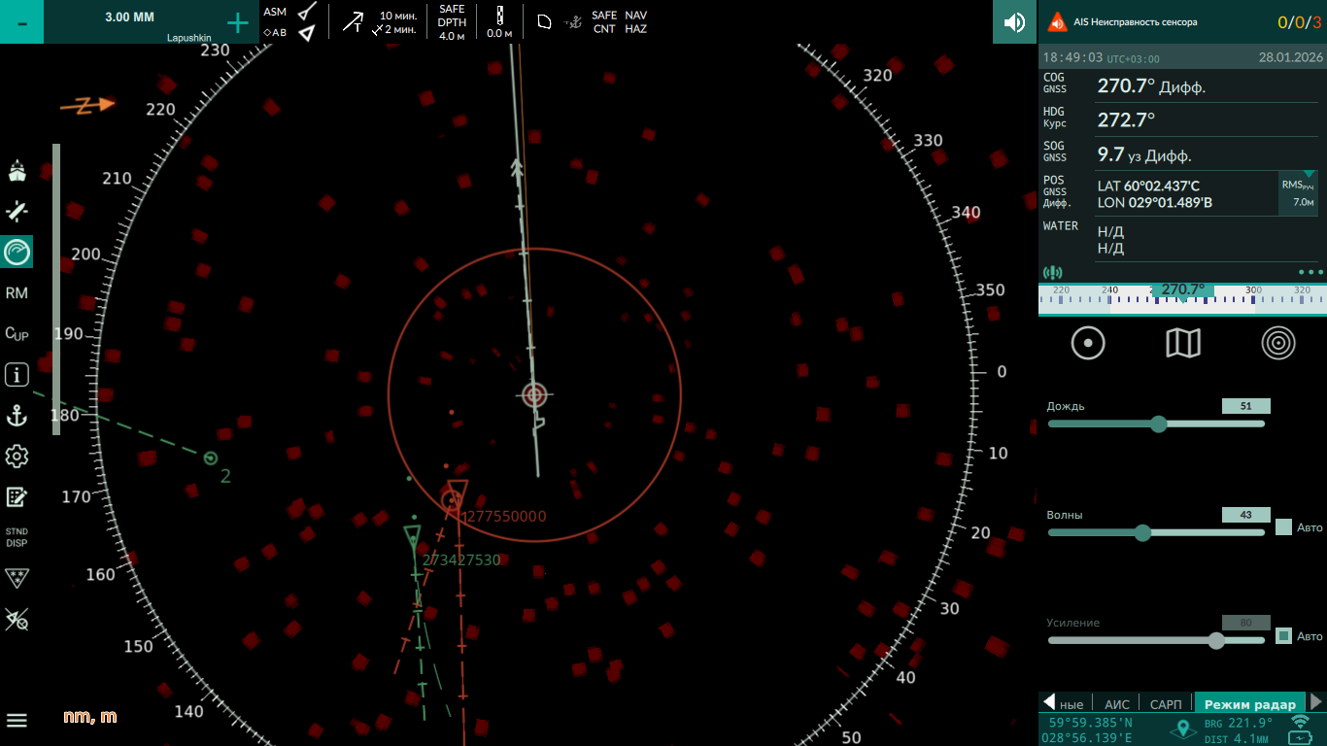Open the ship icon in left sidebar
Viewport: 1327px width, 746px height.
point(17,172)
